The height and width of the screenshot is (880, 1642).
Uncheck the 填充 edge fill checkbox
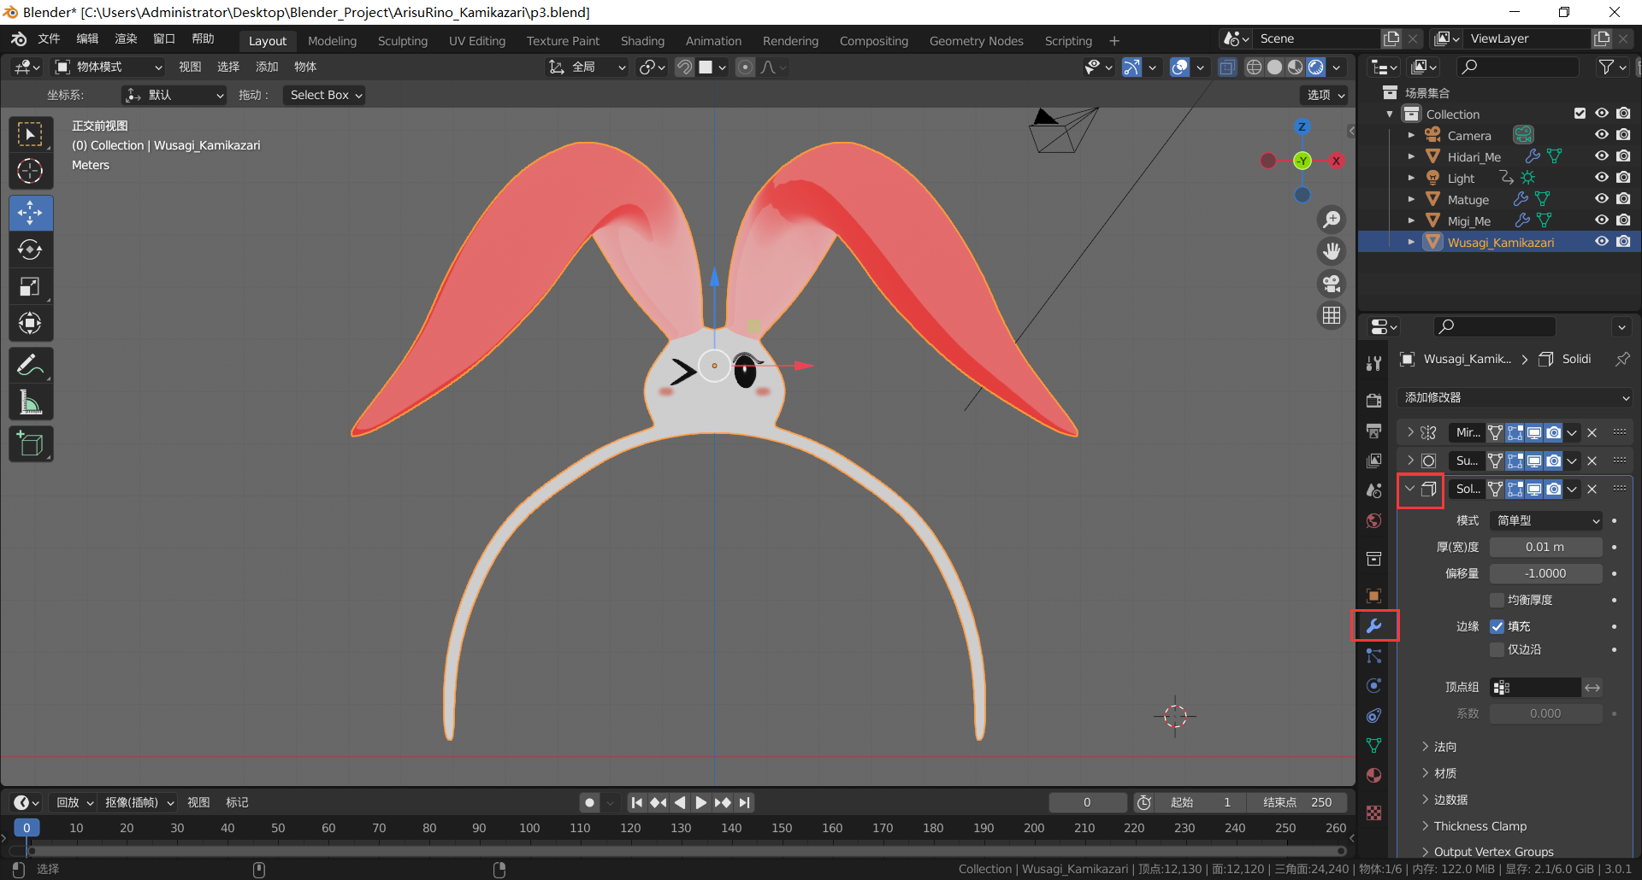click(1497, 626)
